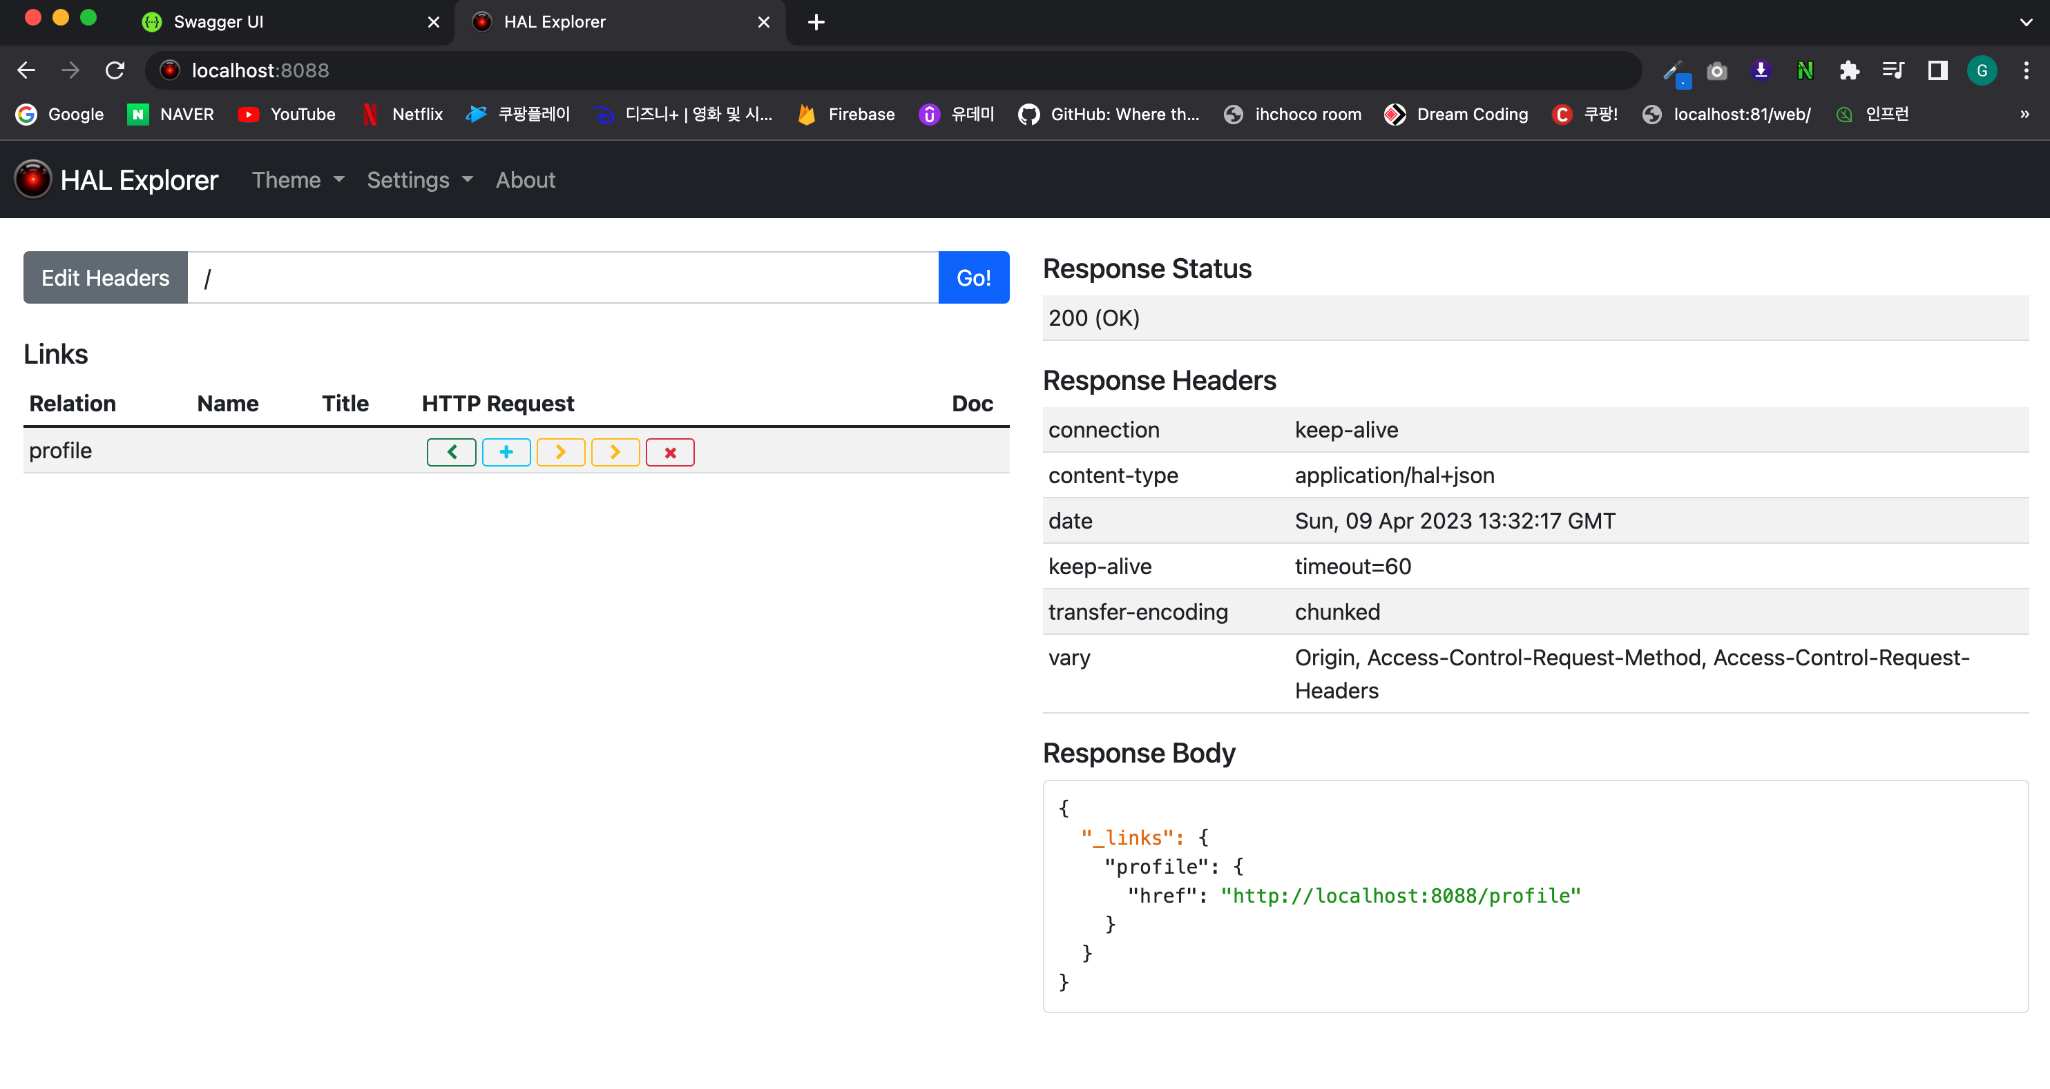
Task: Click the HAL Explorer brand title
Action: (140, 180)
